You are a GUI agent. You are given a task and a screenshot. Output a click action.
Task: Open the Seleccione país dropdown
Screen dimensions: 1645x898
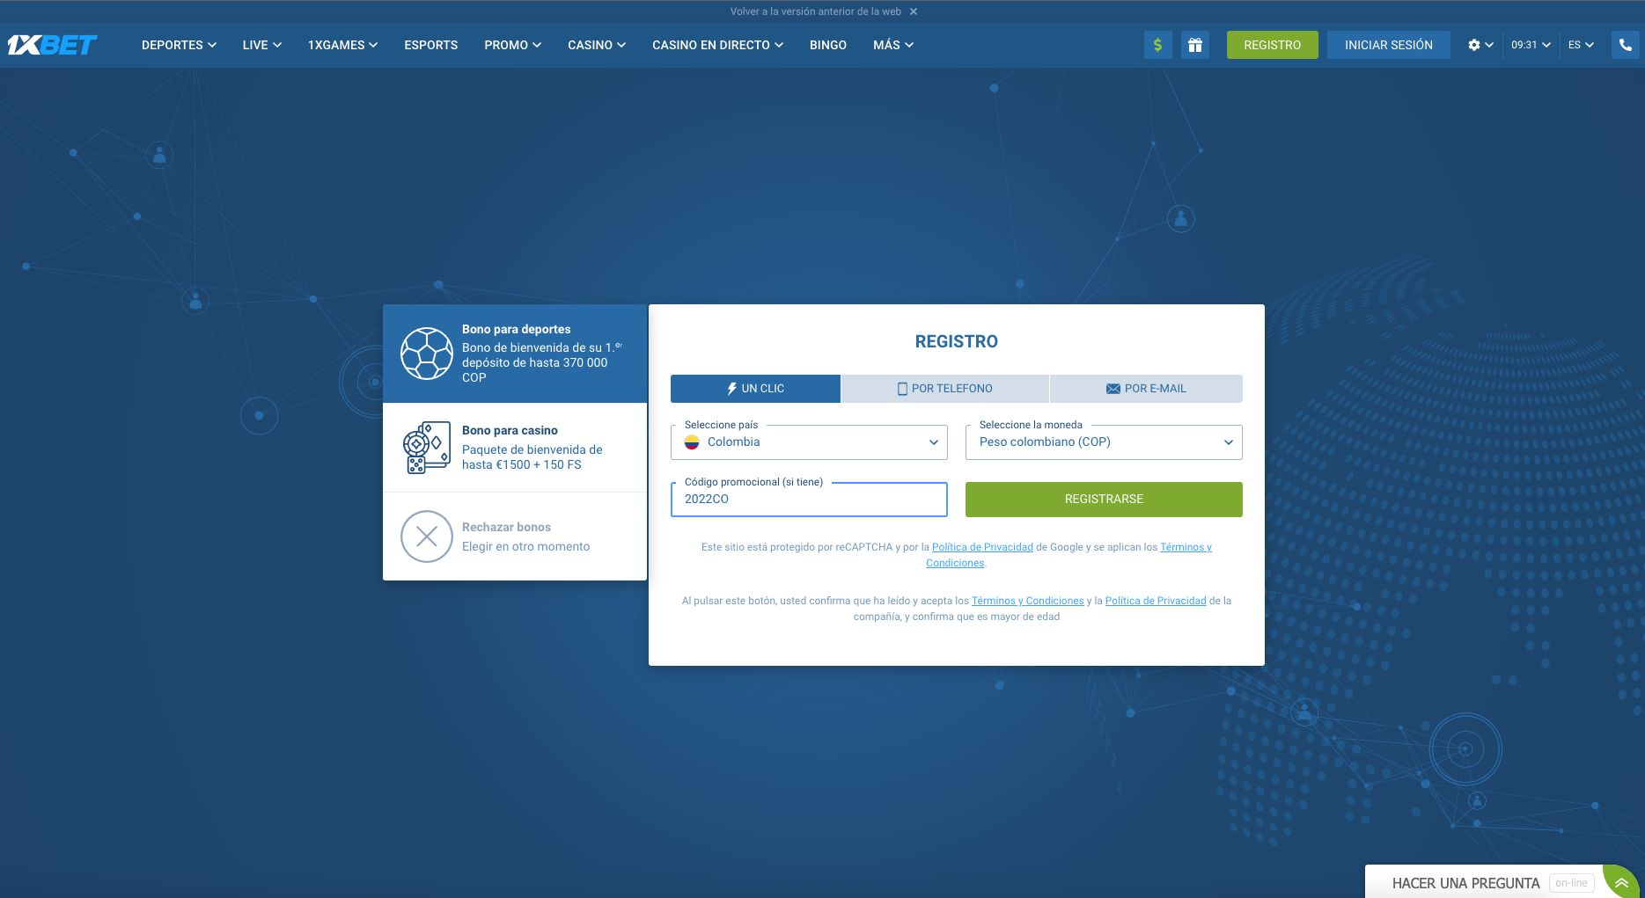pyautogui.click(x=809, y=442)
